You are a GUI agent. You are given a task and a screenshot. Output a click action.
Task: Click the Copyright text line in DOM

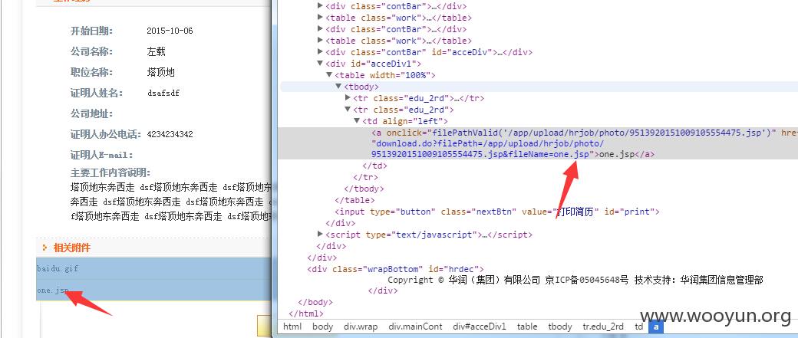pyautogui.click(x=575, y=280)
